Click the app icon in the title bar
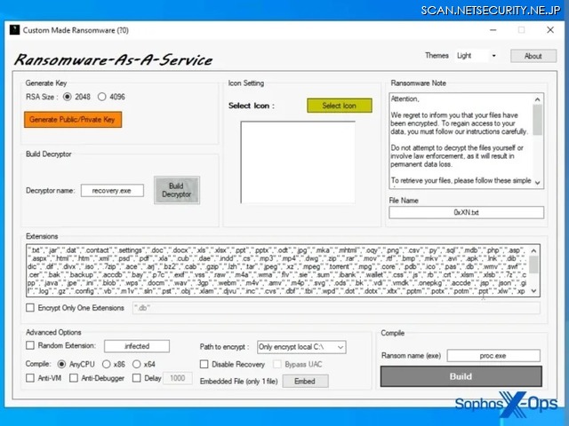The height and width of the screenshot is (426, 569). 16,30
